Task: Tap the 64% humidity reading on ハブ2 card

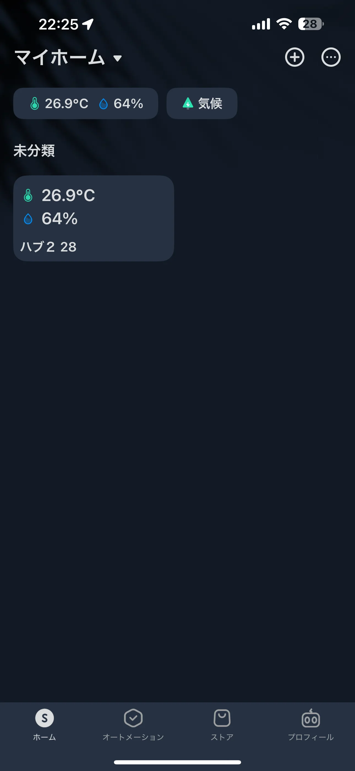Action: point(60,218)
